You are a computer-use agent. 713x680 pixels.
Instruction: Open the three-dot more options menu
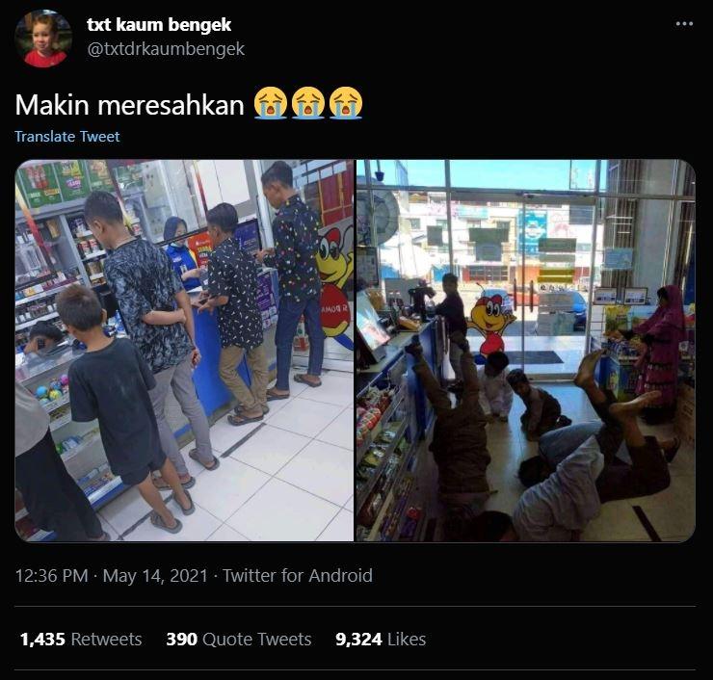click(x=684, y=24)
